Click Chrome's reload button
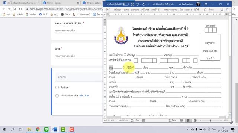The image size is (238, 133). coord(15,9)
